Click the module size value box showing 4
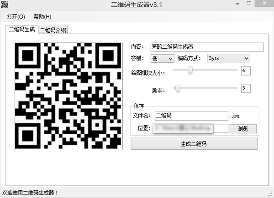 [246, 71]
